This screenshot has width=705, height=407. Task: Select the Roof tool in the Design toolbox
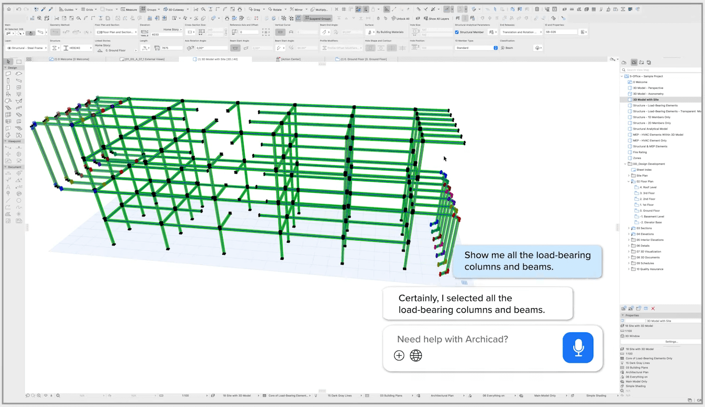pos(8,101)
